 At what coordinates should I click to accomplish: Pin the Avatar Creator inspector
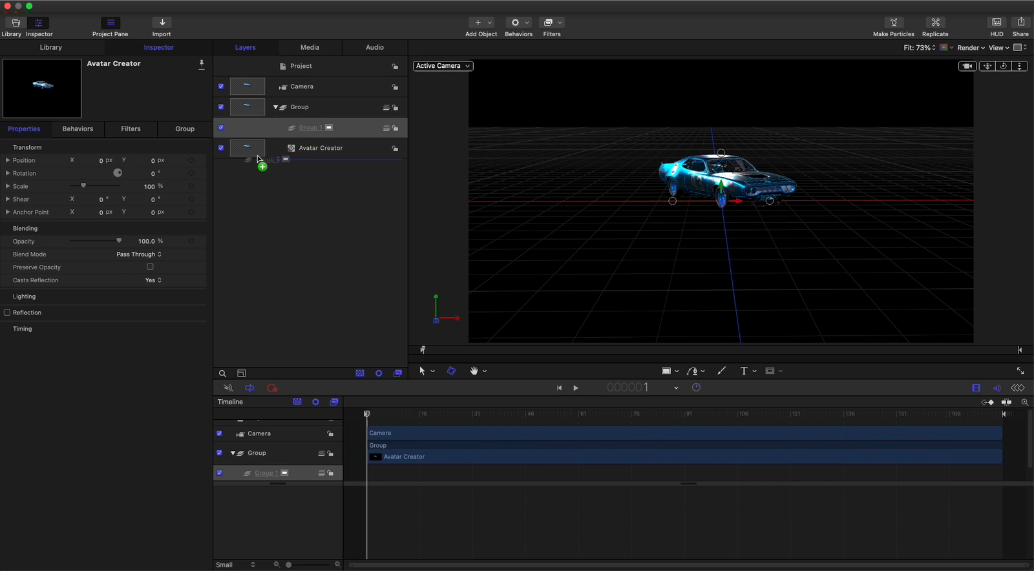point(202,63)
